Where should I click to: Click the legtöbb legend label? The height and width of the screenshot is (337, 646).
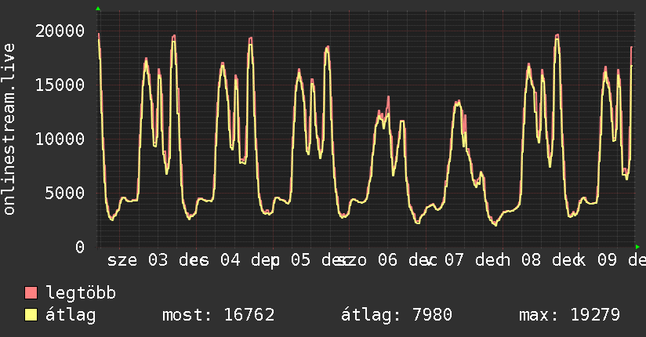pyautogui.click(x=81, y=293)
